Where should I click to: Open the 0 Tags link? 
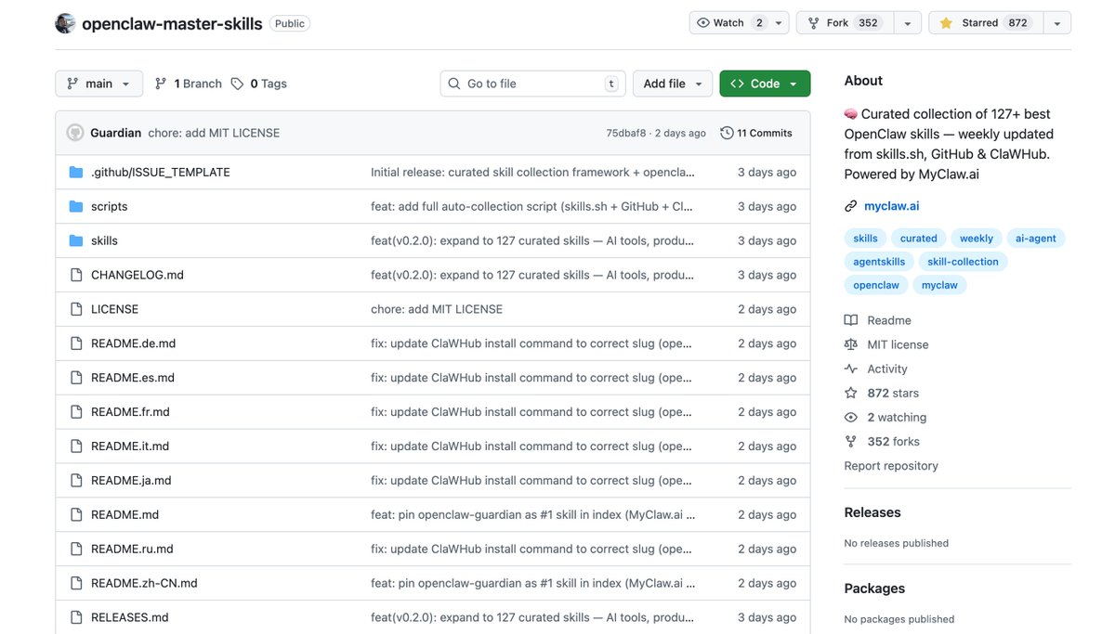pyautogui.click(x=259, y=84)
